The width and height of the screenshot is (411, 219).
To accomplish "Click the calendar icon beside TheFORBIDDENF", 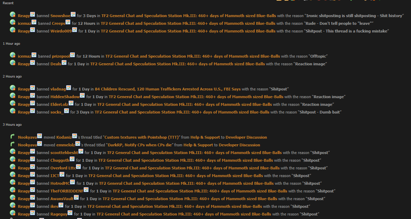I will tap(86, 190).
